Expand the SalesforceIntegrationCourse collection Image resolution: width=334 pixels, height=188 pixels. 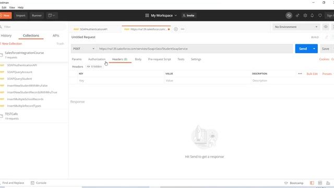[x=25, y=55]
